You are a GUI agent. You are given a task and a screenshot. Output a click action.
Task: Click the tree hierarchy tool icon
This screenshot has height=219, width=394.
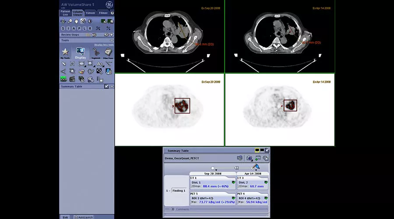click(x=100, y=80)
